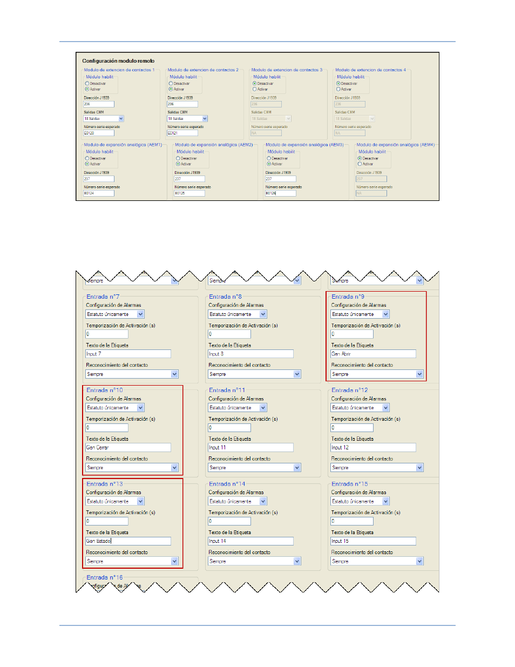The width and height of the screenshot is (515, 667).
Task: Click Dirección J1939 field of contactos module 1
Action: point(98,104)
